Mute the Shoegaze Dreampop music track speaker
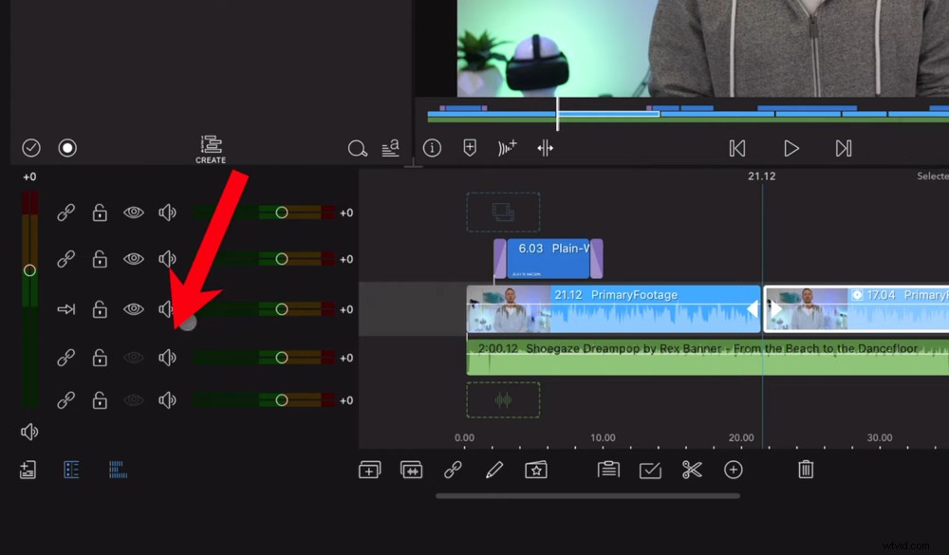 click(x=168, y=358)
